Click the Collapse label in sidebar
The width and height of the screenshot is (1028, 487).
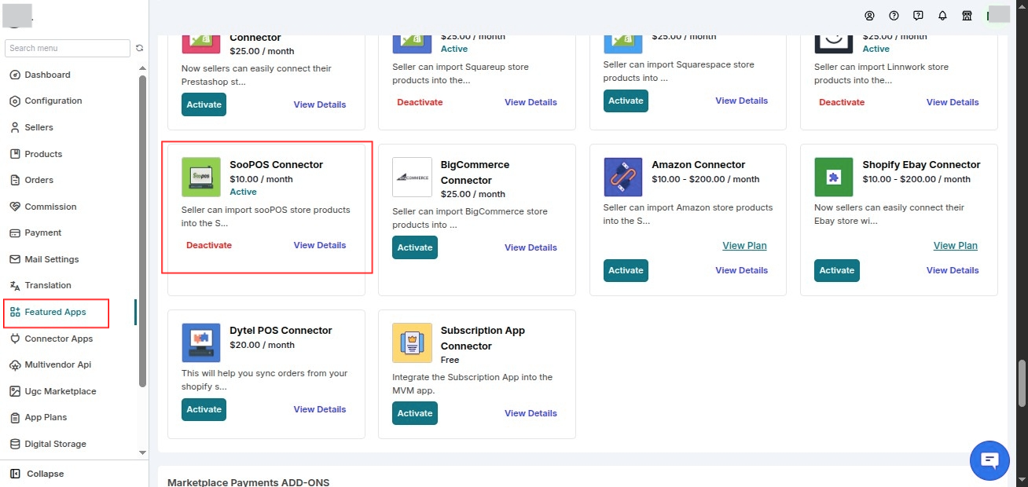click(46, 474)
